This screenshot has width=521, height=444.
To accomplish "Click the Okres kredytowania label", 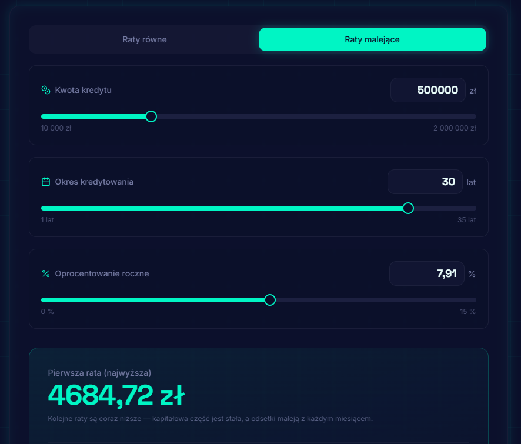I will 94,182.
